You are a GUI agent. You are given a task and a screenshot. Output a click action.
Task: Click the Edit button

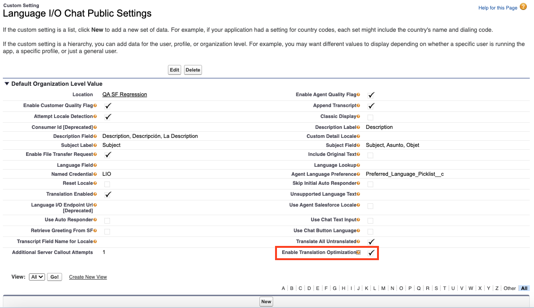175,70
